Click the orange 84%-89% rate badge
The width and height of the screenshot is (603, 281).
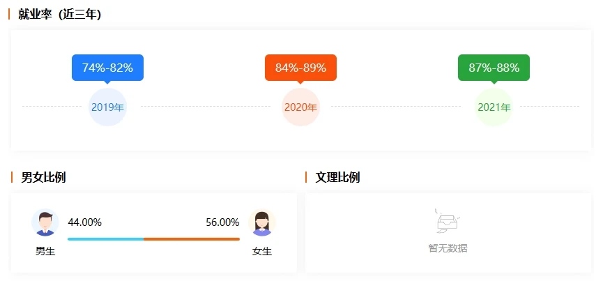pos(300,68)
